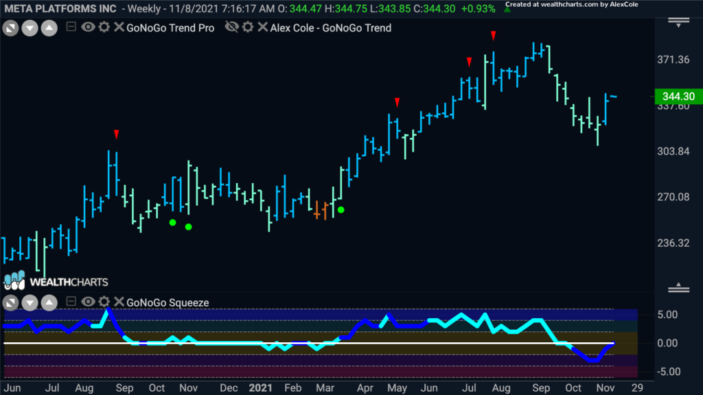Click the Weekly timeframe text in header
Viewport: 703px width, 395px height.
click(x=144, y=8)
